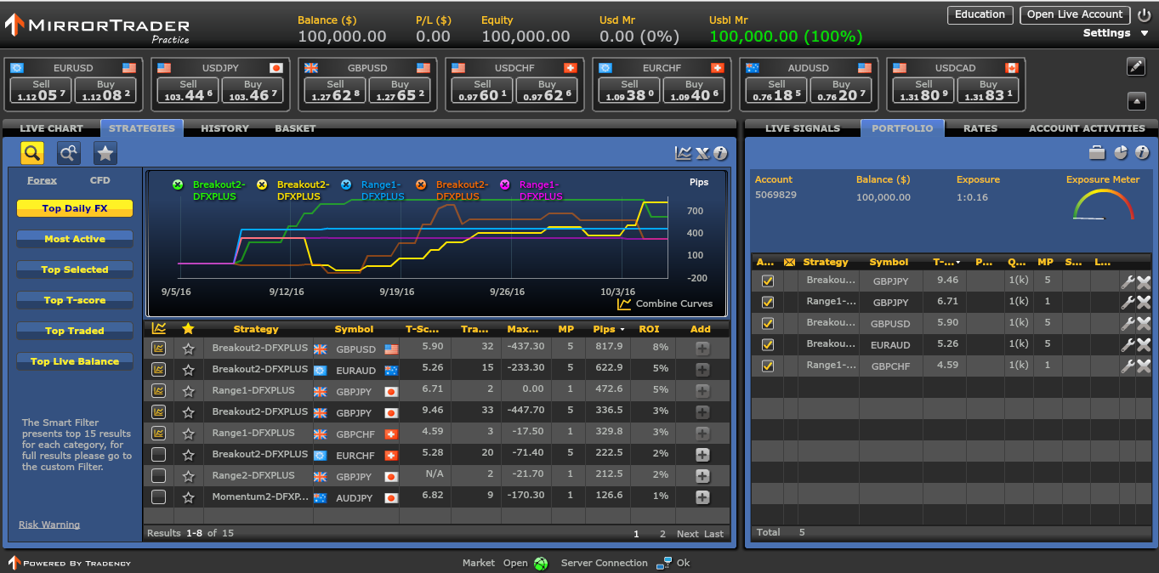1159x573 pixels.
Task: Open the Basket tab
Action: (x=295, y=128)
